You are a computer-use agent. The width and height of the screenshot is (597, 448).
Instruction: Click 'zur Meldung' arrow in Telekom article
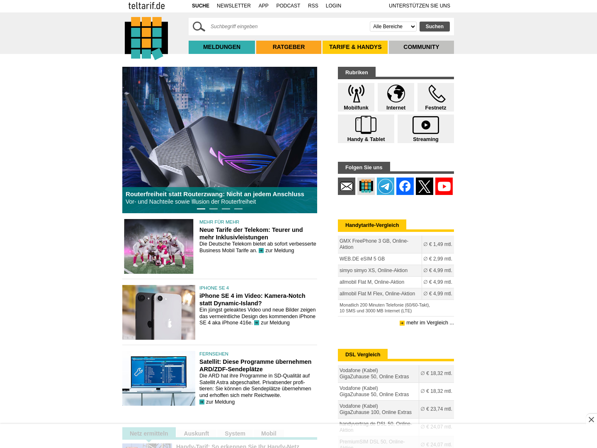point(261,251)
